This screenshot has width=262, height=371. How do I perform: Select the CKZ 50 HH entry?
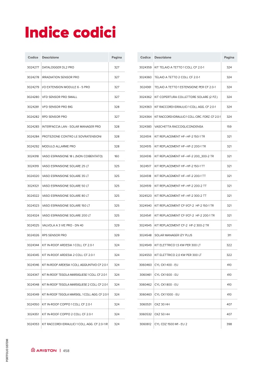162,314
